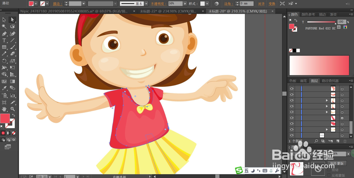Expand the bottom sublayer that has an arrow
Image resolution: width=354 pixels, height=178 pixels.
pyautogui.click(x=327, y=129)
